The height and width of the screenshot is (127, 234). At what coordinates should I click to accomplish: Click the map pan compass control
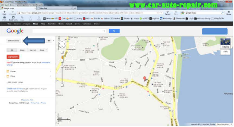pyautogui.click(x=62, y=44)
